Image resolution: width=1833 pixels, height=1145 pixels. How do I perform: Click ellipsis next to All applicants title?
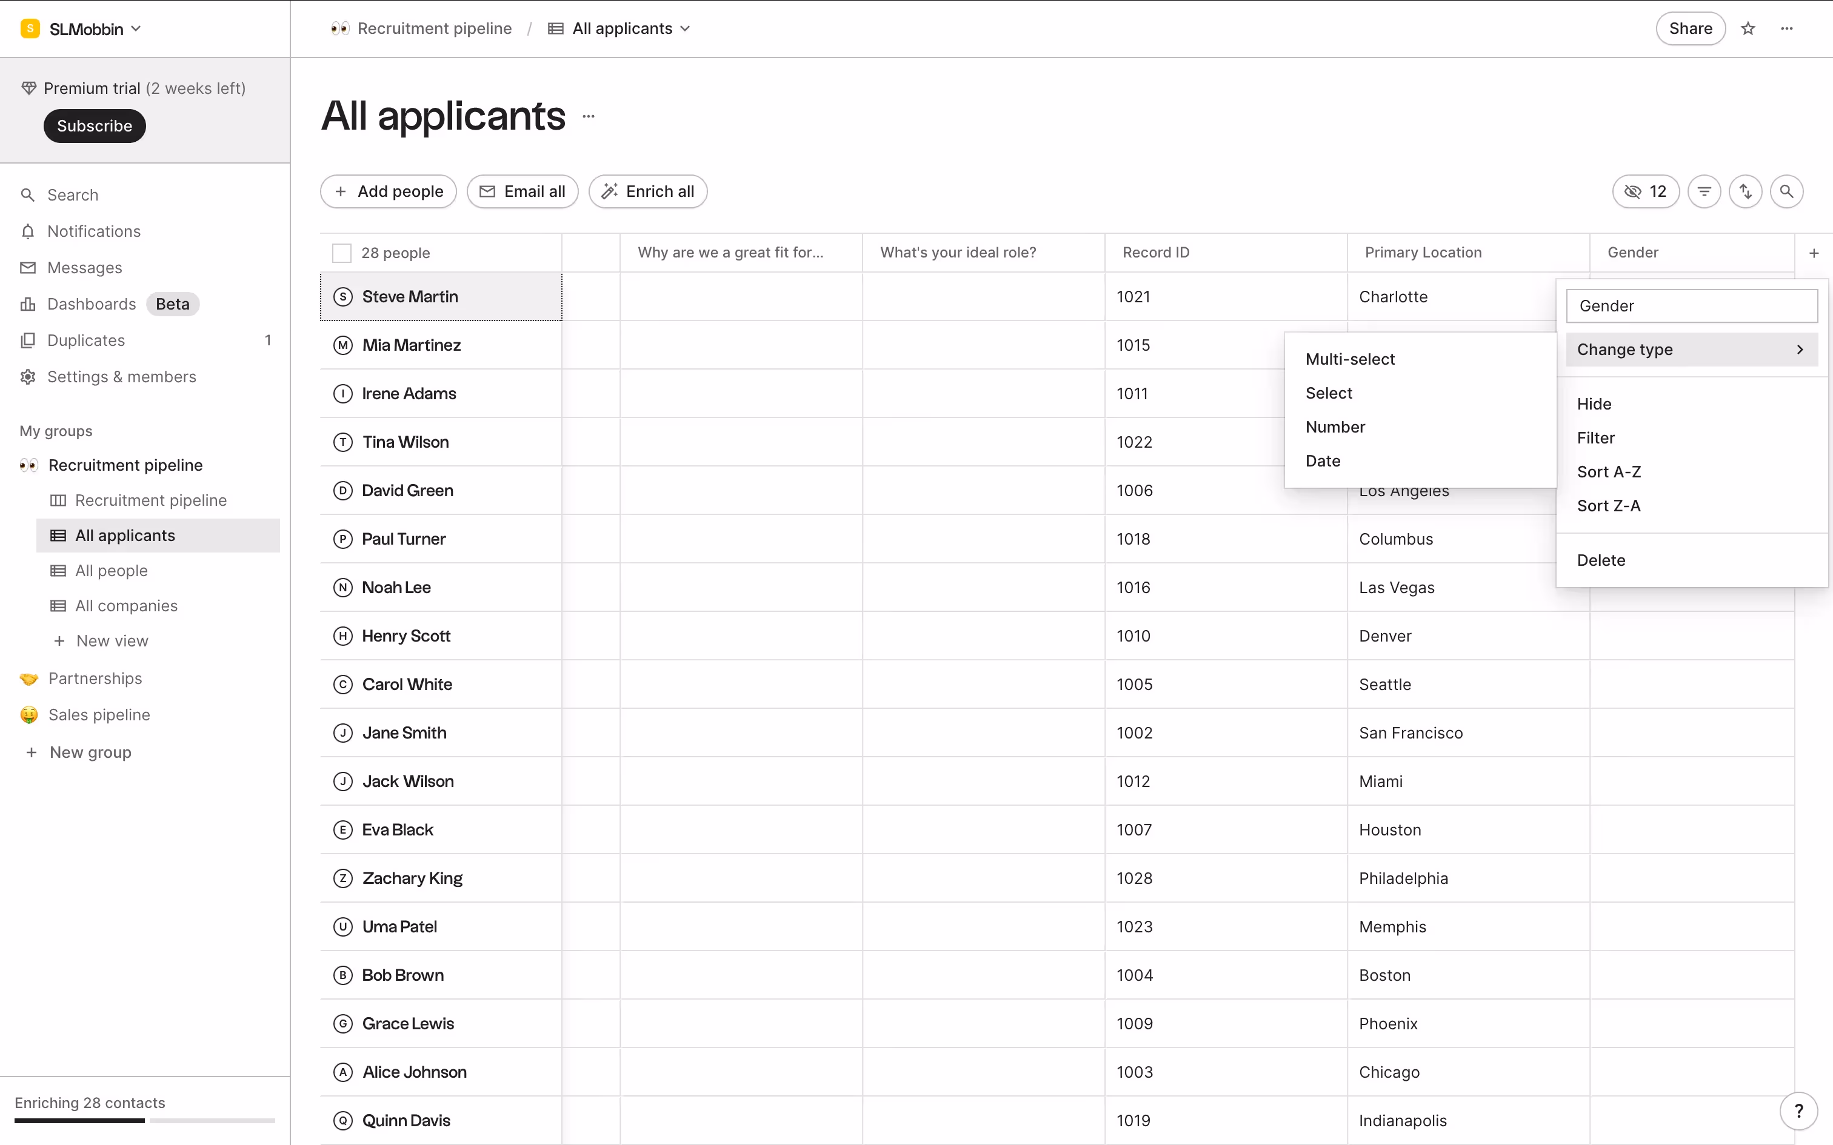(589, 116)
